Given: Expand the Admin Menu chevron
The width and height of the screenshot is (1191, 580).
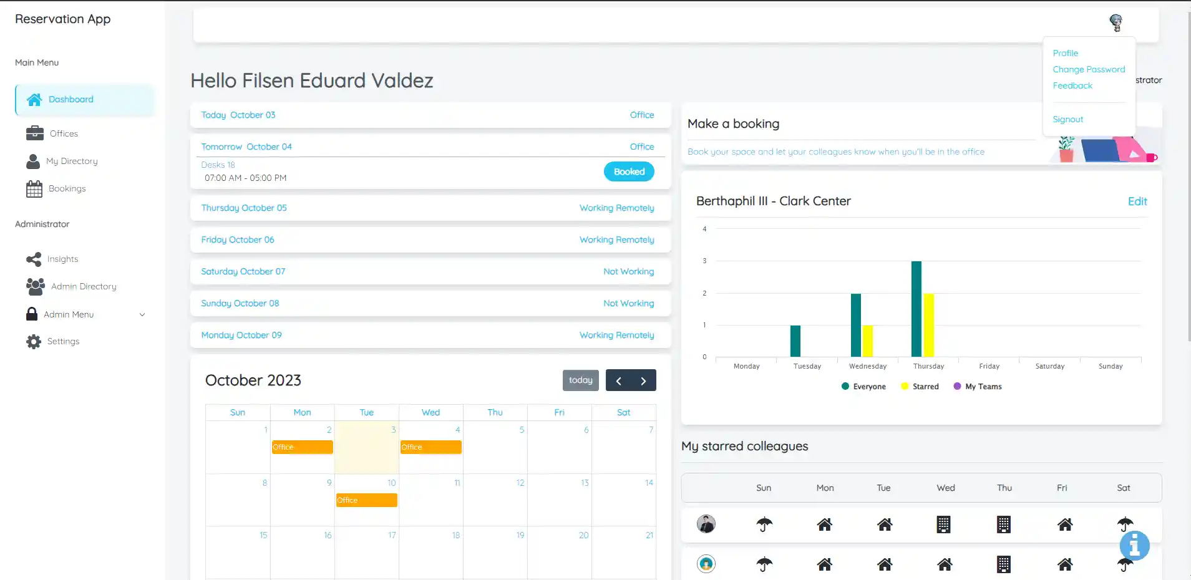Looking at the screenshot, I should point(142,314).
